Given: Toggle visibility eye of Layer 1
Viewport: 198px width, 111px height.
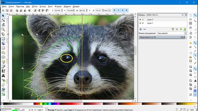Looking at the screenshot, I should [140, 23].
